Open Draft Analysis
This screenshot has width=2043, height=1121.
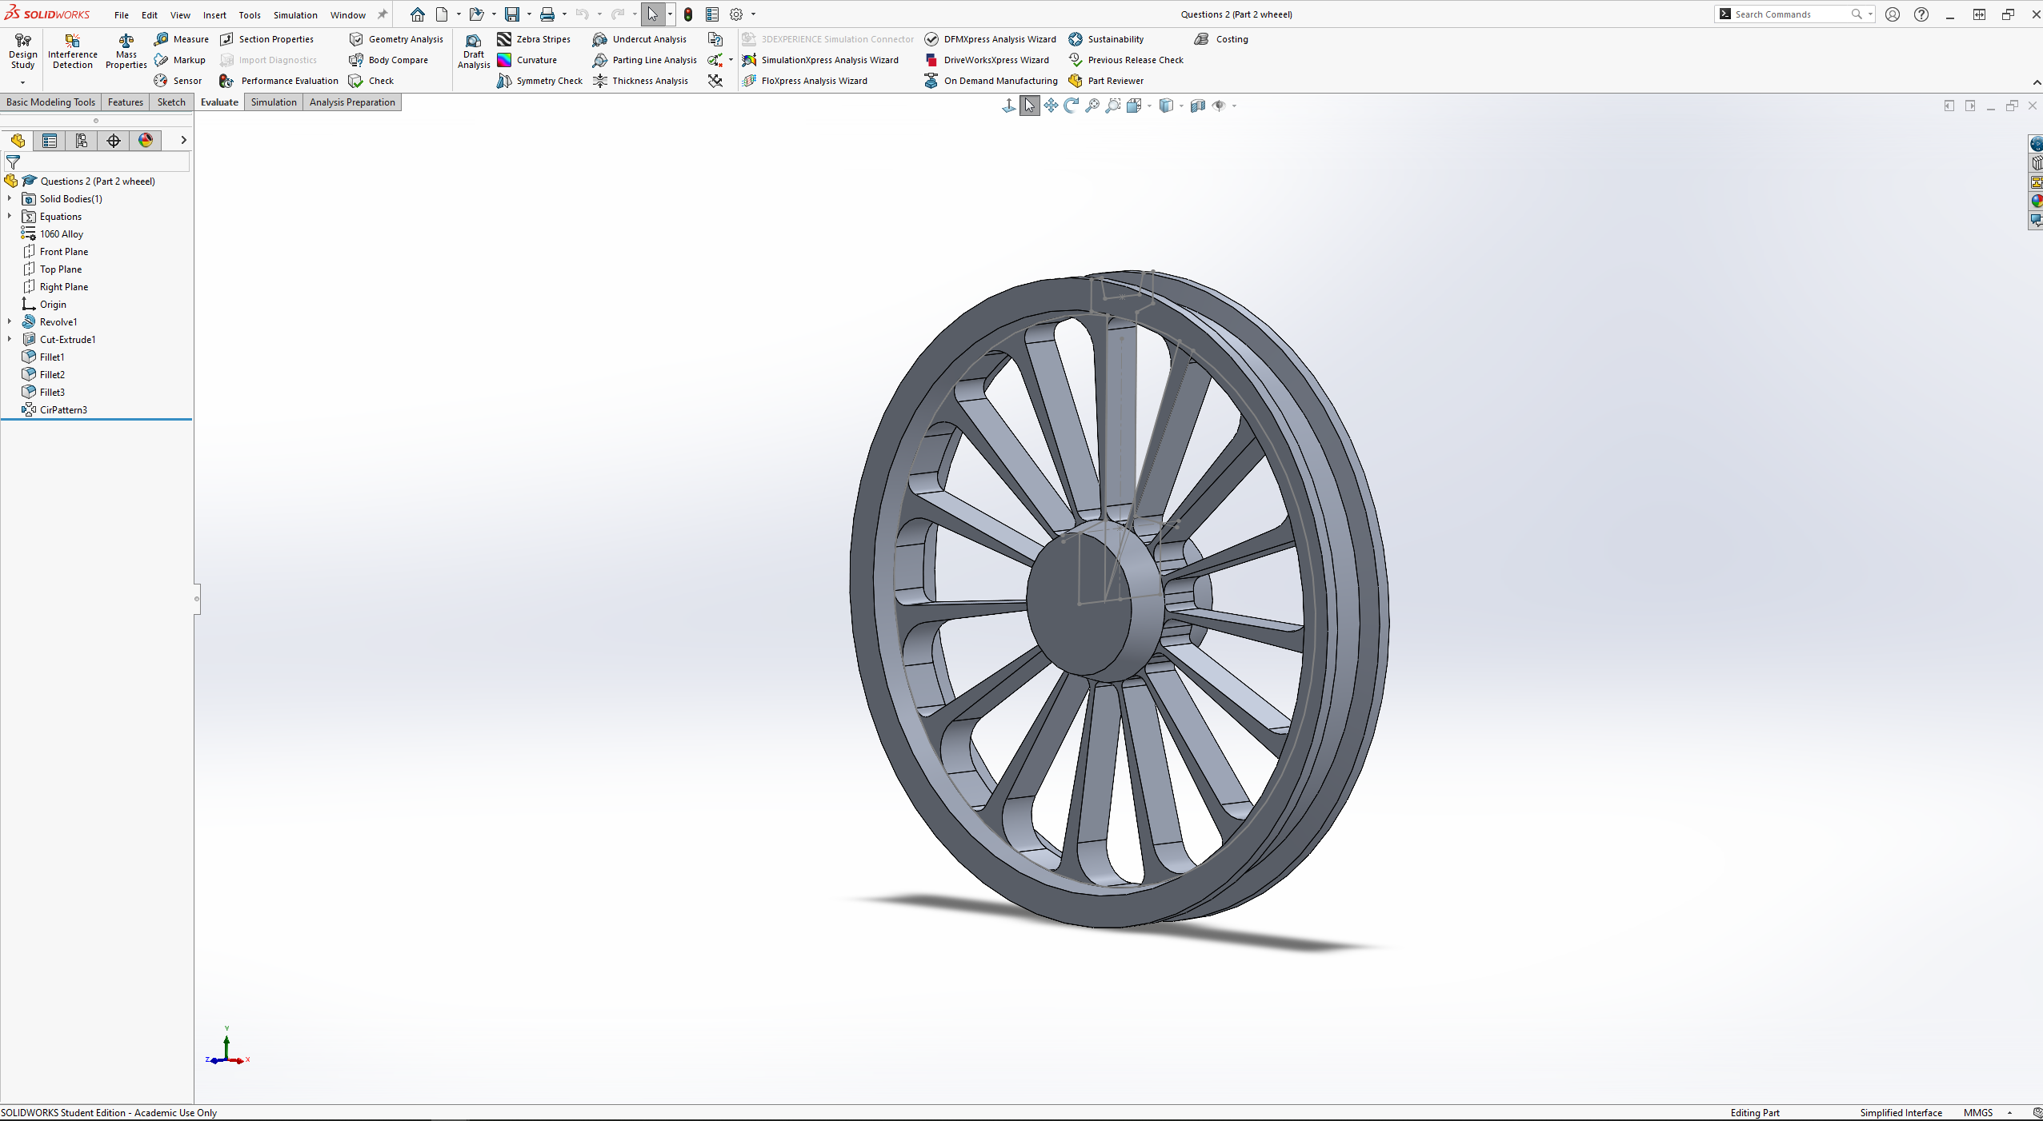point(474,53)
